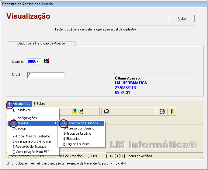Open the 4-Ferramentas menu
The height and width of the screenshot is (170, 208).
pyautogui.click(x=19, y=104)
